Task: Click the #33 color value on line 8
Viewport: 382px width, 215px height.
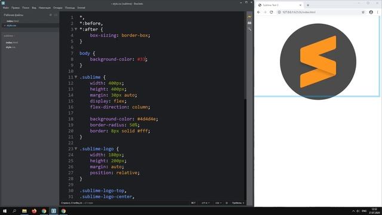Action: [x=141, y=59]
